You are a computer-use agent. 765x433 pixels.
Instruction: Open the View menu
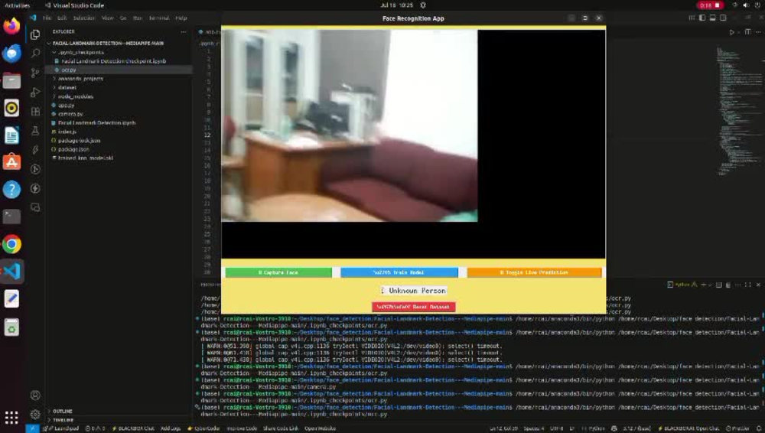pyautogui.click(x=107, y=18)
